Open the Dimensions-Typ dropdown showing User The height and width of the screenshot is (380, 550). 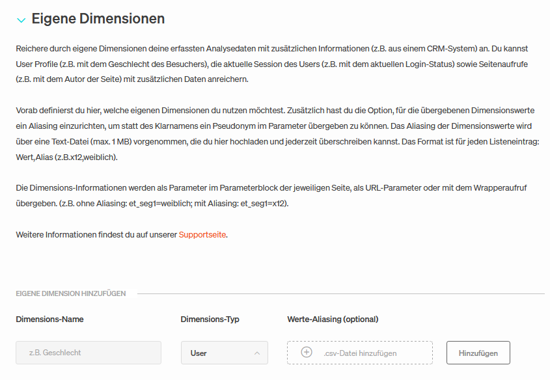coord(225,353)
